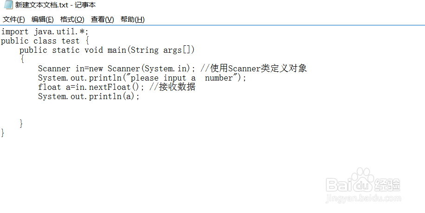Open the 编辑(E) menu

[x=43, y=19]
